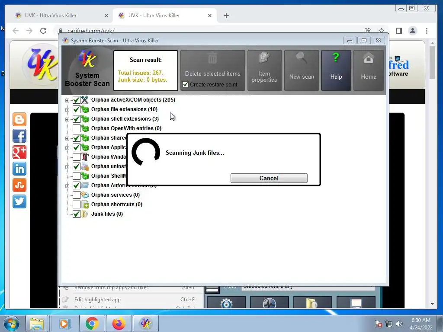443x332 pixels.
Task: Switch to UVK app in taskbar
Action: coord(146,323)
